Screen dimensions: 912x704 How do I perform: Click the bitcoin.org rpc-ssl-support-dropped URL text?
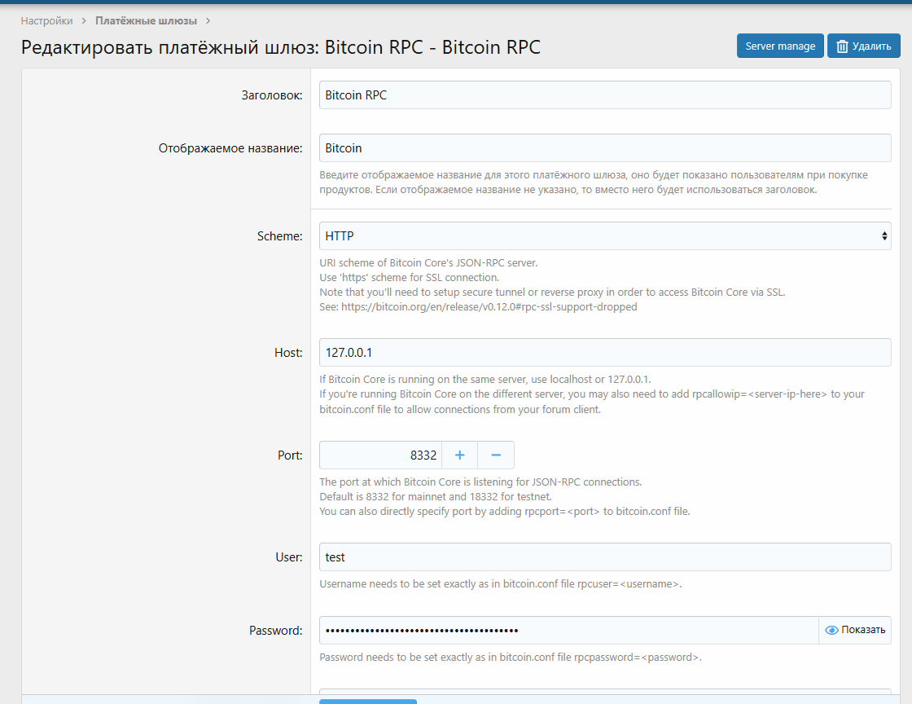tap(489, 306)
